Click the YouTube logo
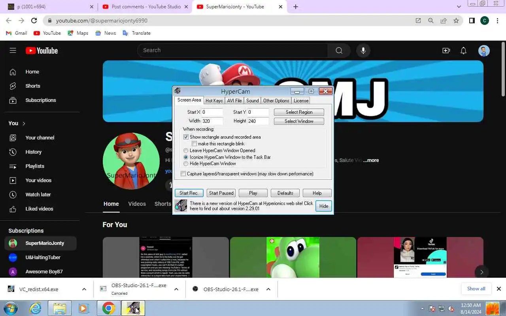506x316 pixels. [x=42, y=51]
